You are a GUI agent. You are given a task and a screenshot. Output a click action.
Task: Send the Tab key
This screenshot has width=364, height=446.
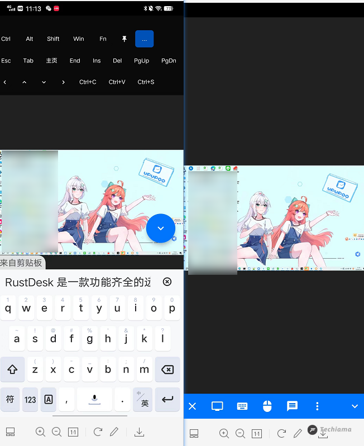[x=28, y=61]
